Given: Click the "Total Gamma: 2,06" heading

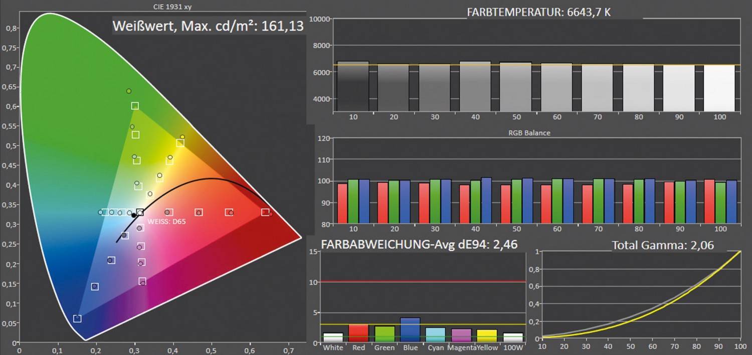Looking at the screenshot, I should 663,245.
